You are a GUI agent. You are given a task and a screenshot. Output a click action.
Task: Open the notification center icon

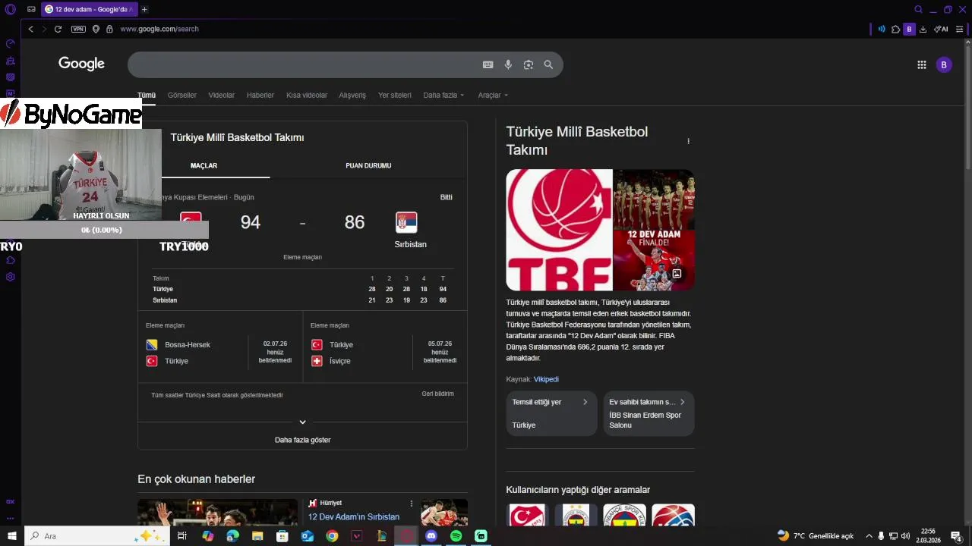(956, 536)
